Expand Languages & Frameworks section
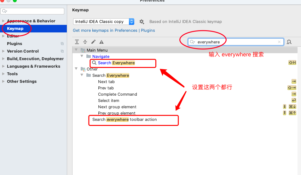Image resolution: width=301 pixels, height=175 pixels. (x=3, y=66)
